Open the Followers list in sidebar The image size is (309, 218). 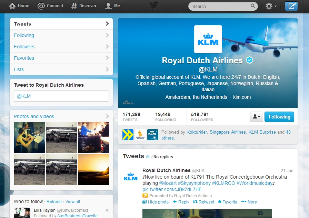pyautogui.click(x=61, y=47)
